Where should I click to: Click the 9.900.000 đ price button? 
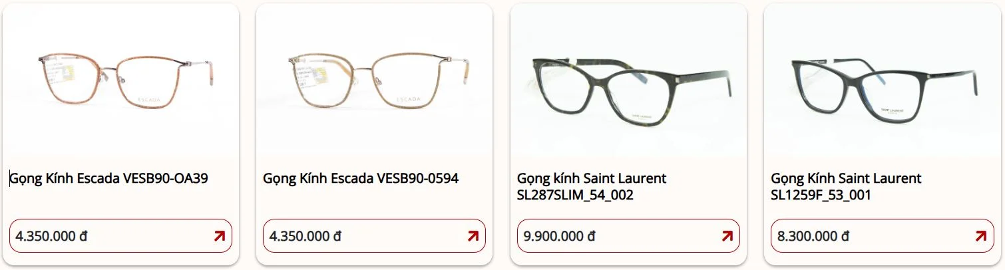628,235
